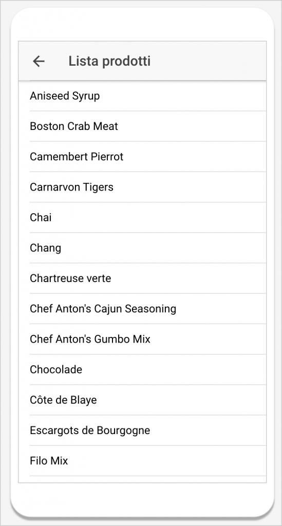Select Boston Crab Meat from the list
Viewport: 282px width, 526px height.
(x=142, y=126)
